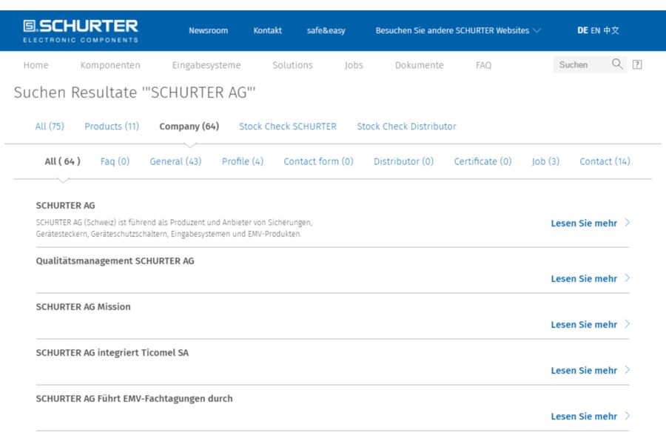Filter results by Profile (4)

243,161
